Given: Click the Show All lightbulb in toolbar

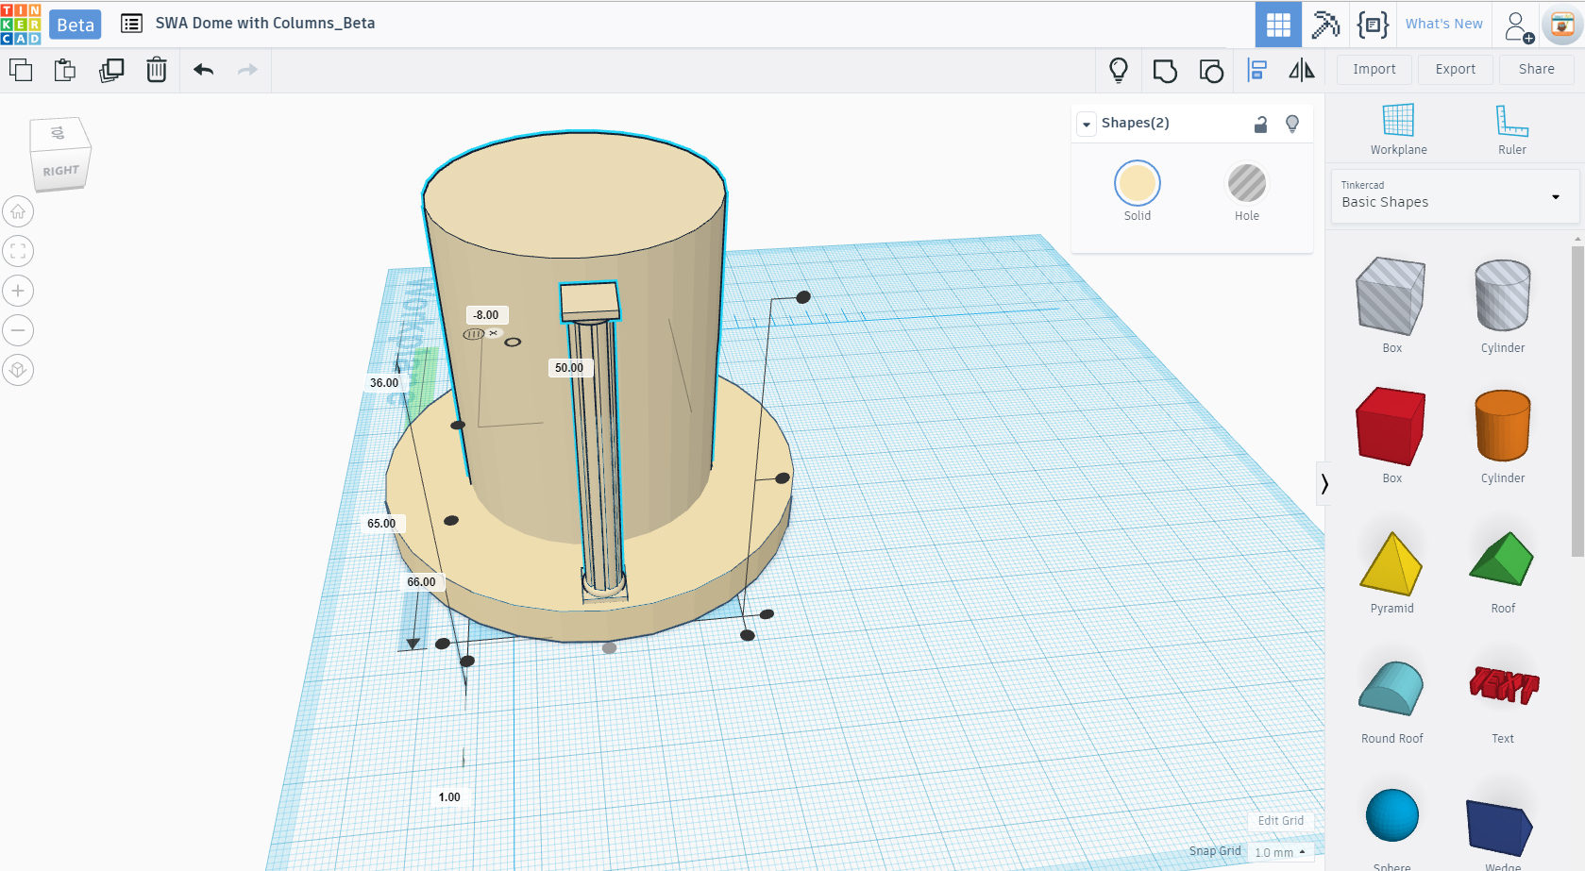Looking at the screenshot, I should [1119, 70].
